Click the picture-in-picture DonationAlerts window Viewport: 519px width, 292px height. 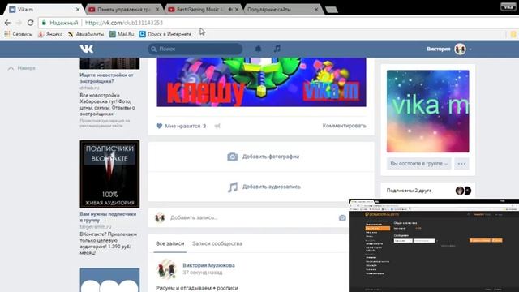[434, 245]
